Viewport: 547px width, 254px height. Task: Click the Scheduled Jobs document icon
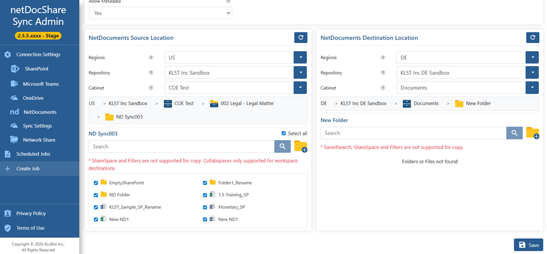[8, 154]
